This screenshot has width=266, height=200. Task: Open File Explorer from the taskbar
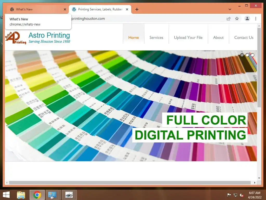click(21, 195)
